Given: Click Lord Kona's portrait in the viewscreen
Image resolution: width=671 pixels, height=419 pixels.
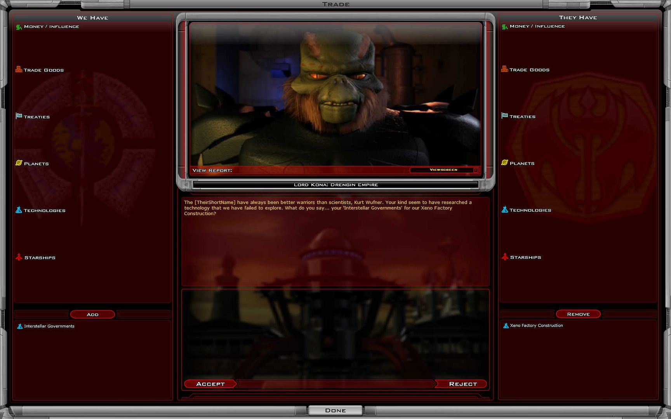Looking at the screenshot, I should 335,95.
